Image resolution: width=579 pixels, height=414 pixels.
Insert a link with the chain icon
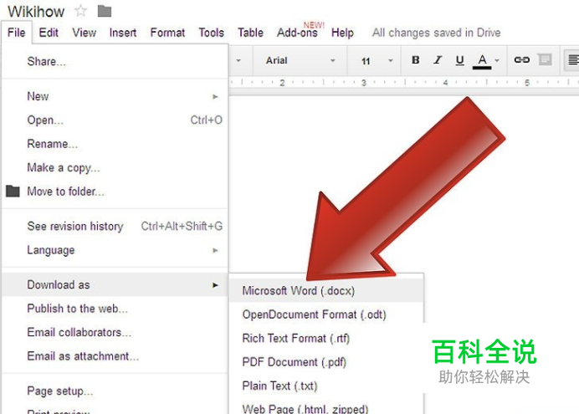click(522, 59)
